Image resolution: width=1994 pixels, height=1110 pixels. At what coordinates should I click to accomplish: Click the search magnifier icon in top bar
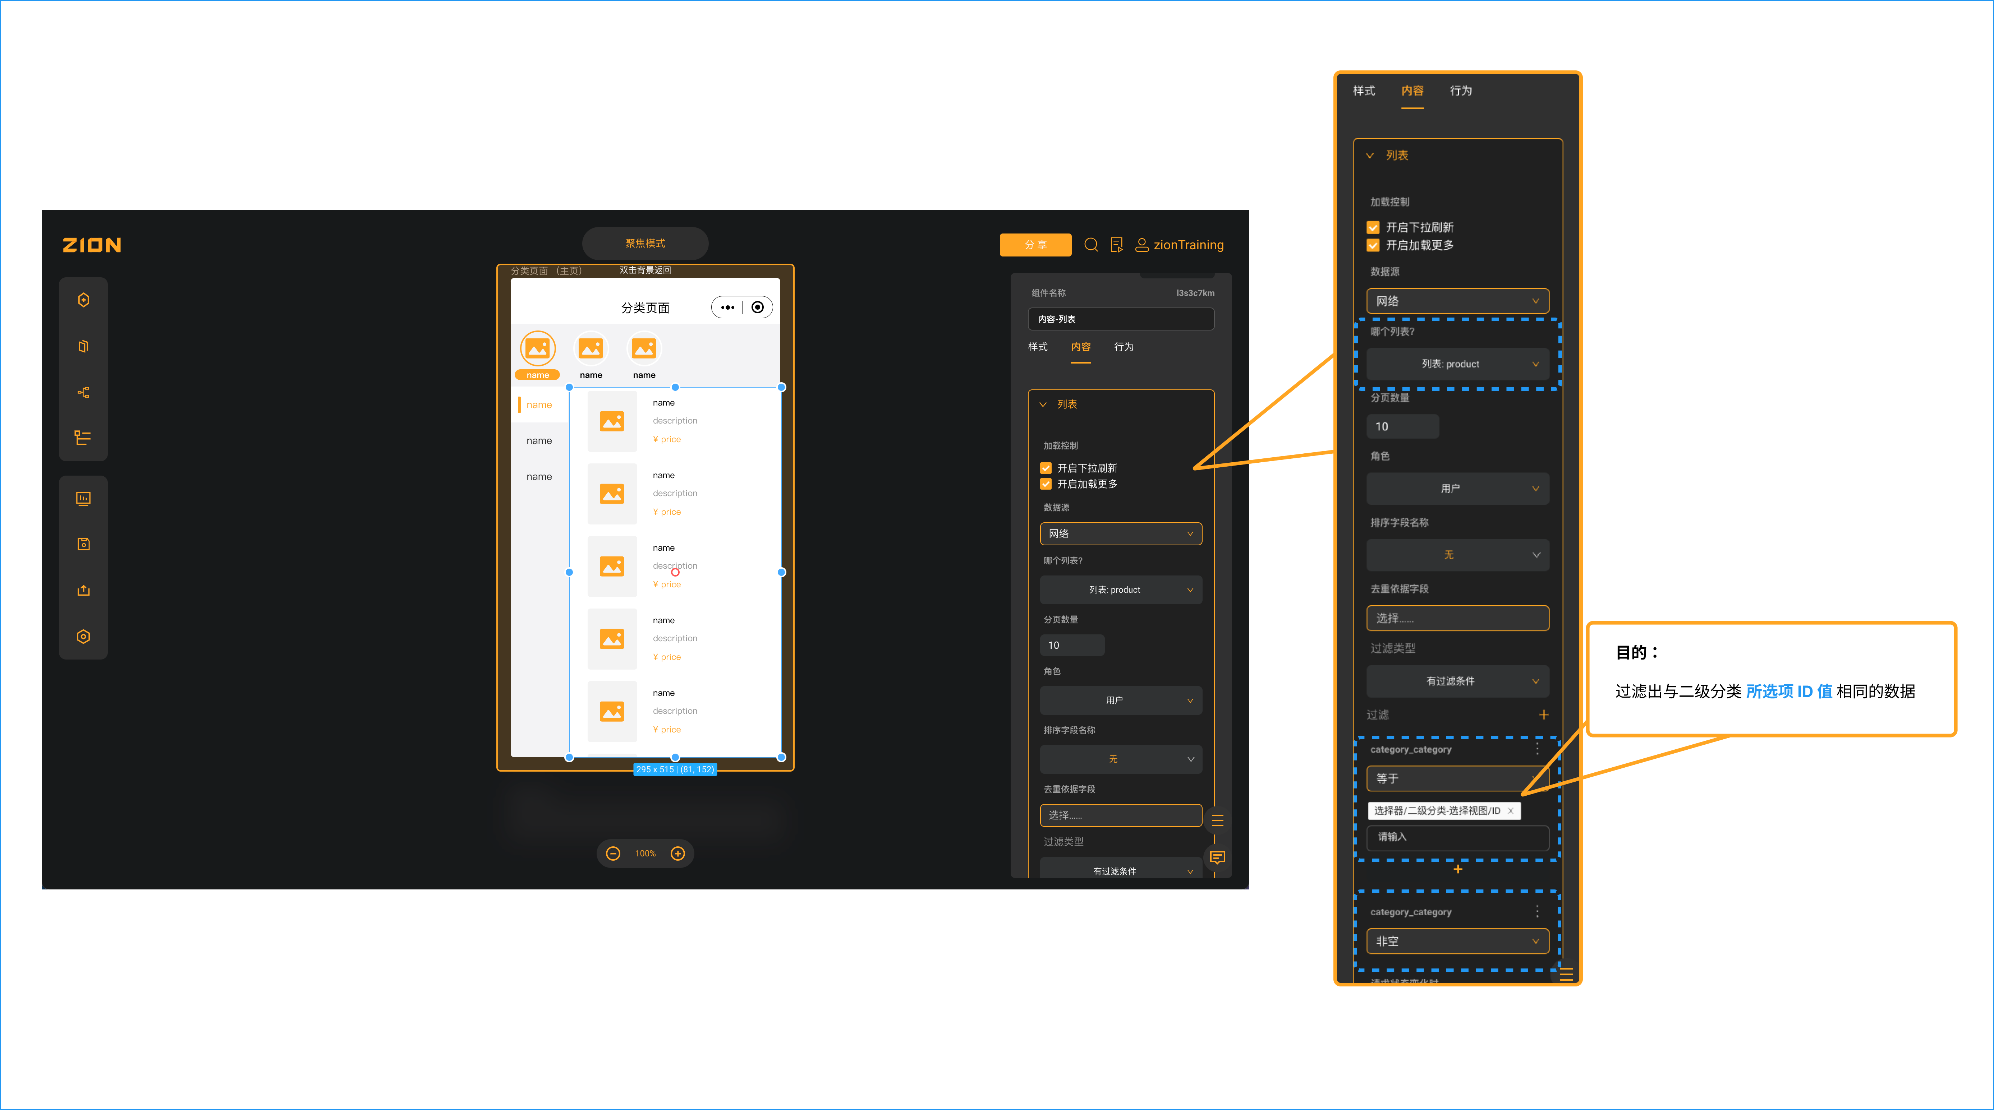pyautogui.click(x=1092, y=244)
